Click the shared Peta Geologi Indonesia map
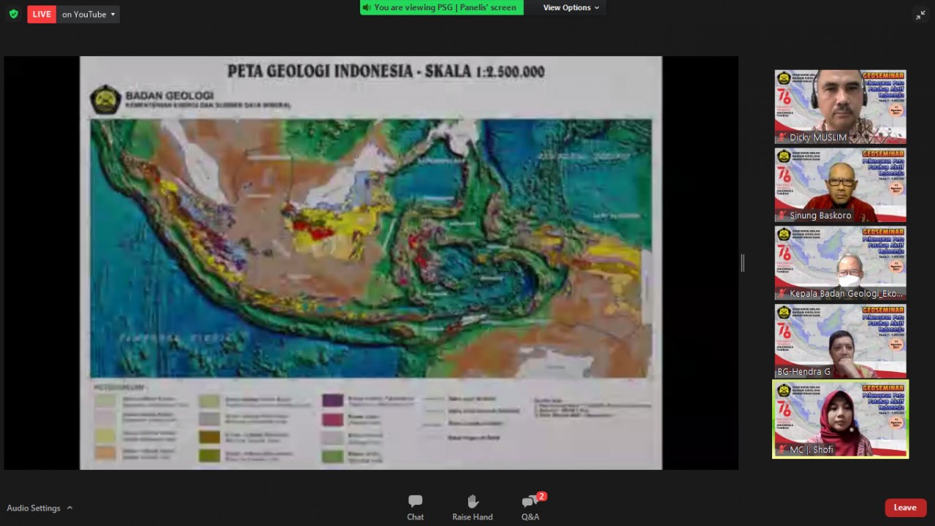The width and height of the screenshot is (935, 526). point(370,248)
